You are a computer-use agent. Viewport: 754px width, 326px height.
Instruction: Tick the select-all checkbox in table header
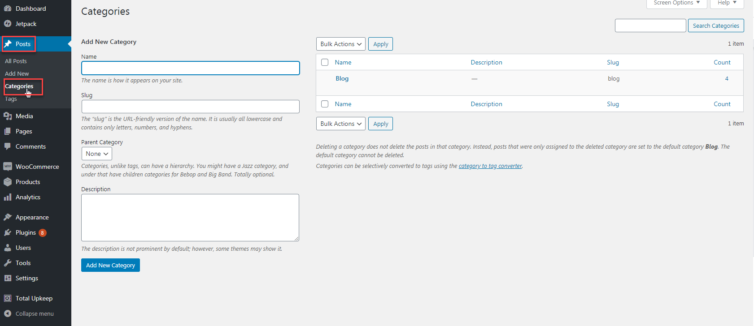pyautogui.click(x=325, y=62)
